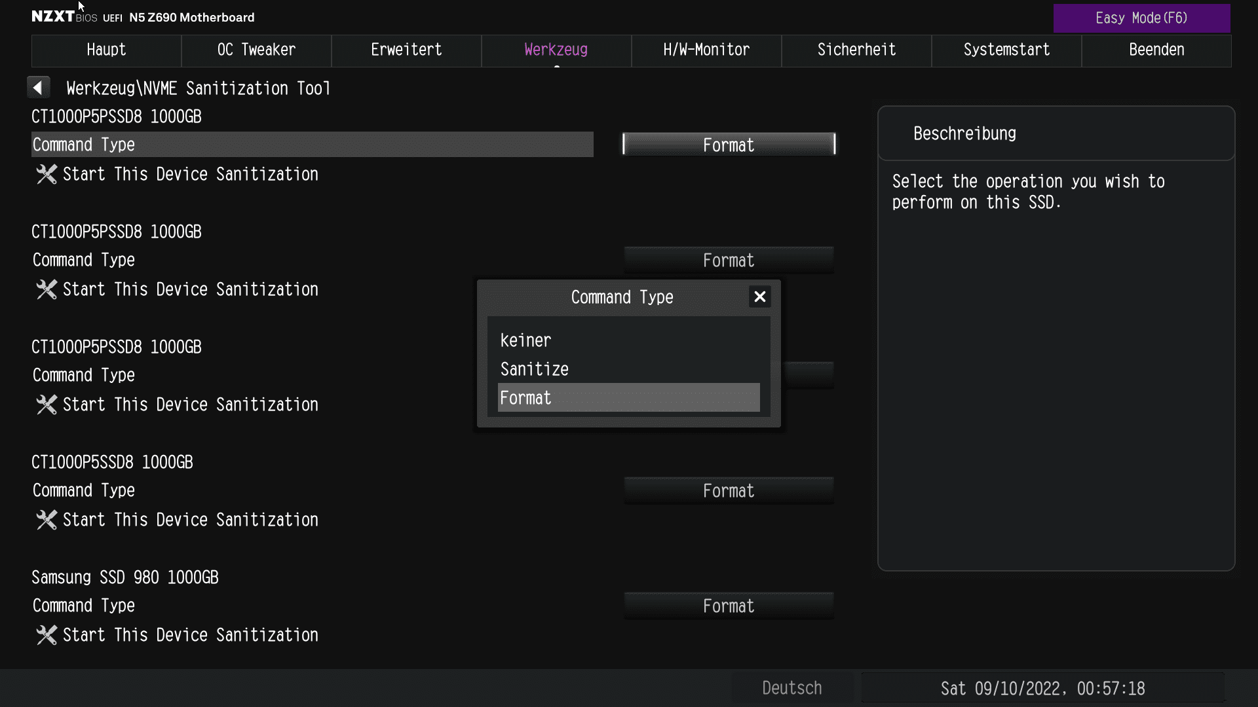This screenshot has width=1258, height=707.
Task: Choose Sanitize option in popup
Action: click(534, 369)
